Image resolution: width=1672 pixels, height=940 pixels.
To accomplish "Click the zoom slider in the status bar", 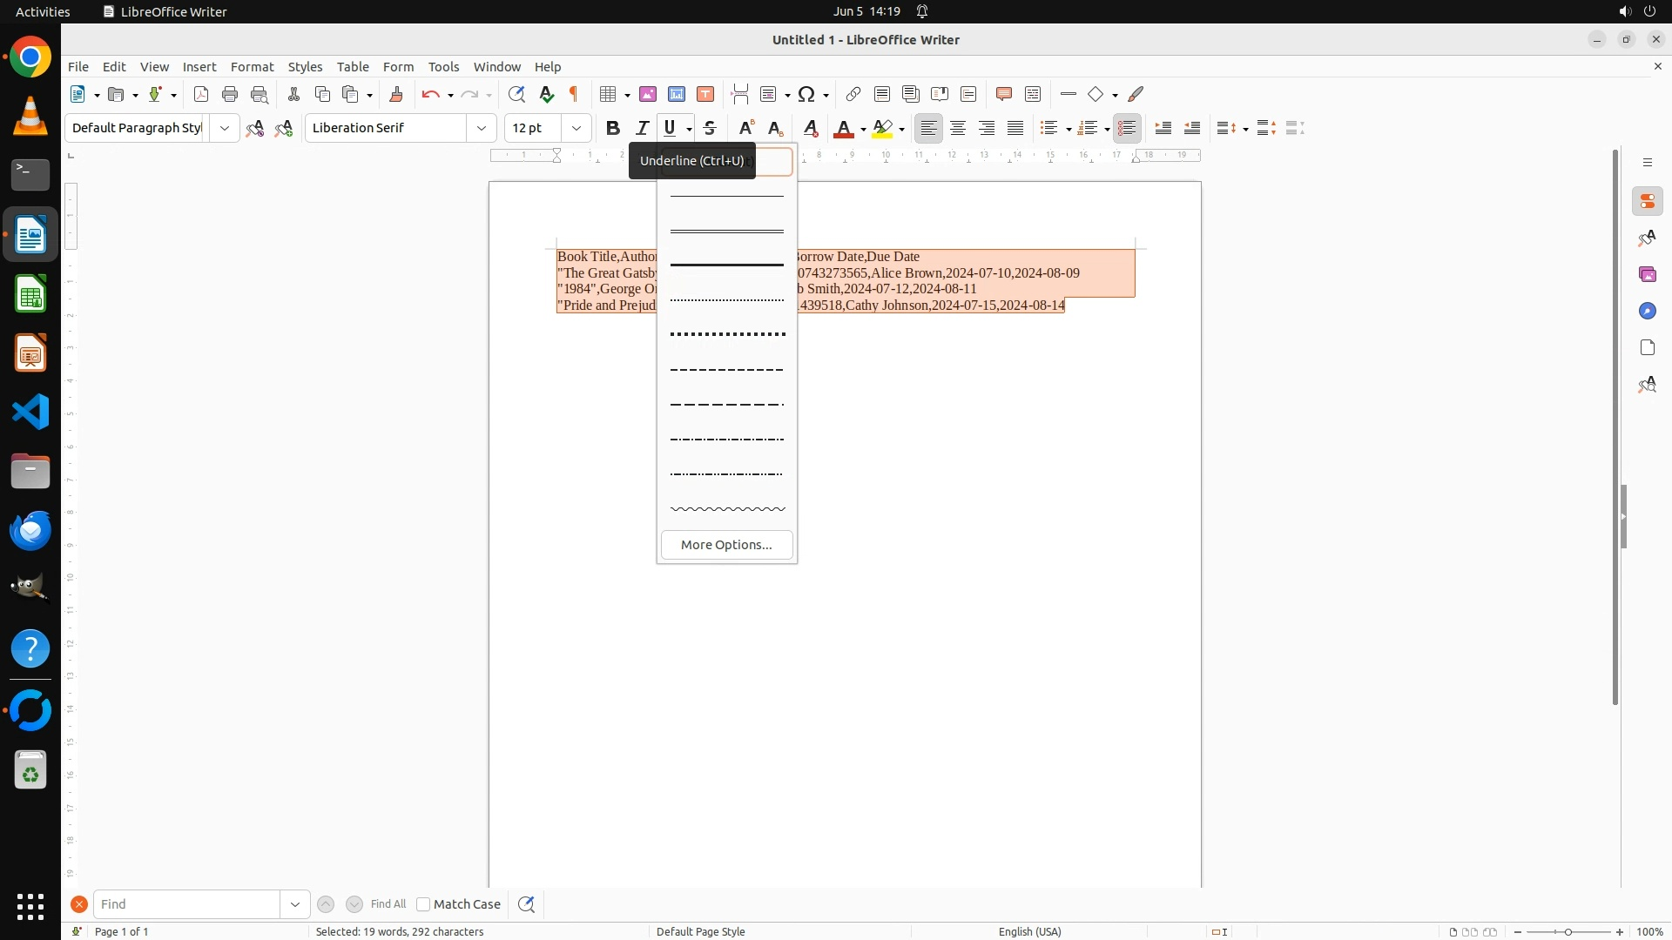I will pyautogui.click(x=1567, y=932).
